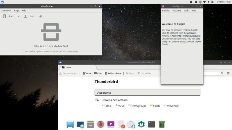Click the Newsgroups account link
This screenshot has width=232, height=130.
(137, 105)
